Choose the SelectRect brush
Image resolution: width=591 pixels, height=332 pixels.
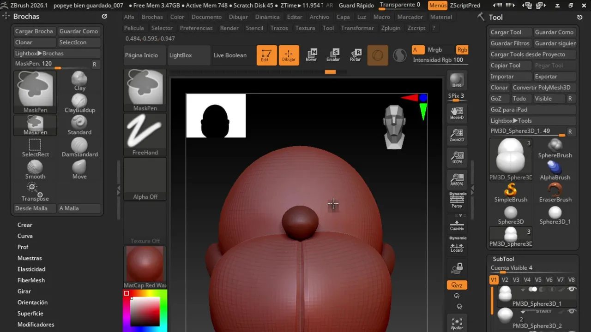click(35, 148)
